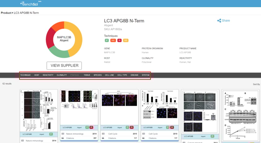
Task: Select the red IS technique badge under Techniques
Action: [x=119, y=40]
